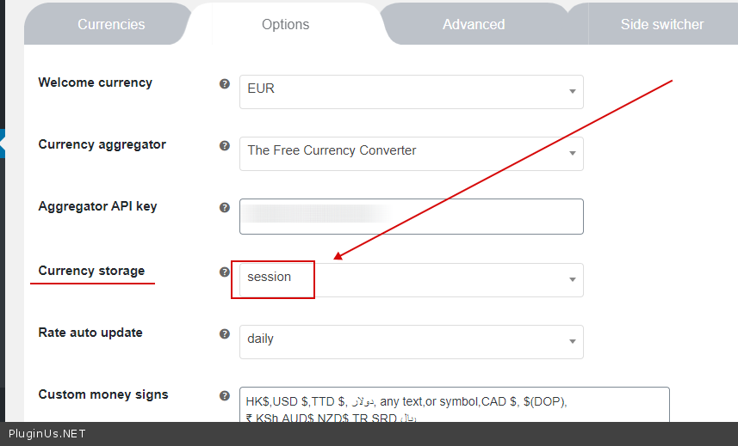Click the Aggregator API key input field
The image size is (738, 446).
[x=411, y=217]
